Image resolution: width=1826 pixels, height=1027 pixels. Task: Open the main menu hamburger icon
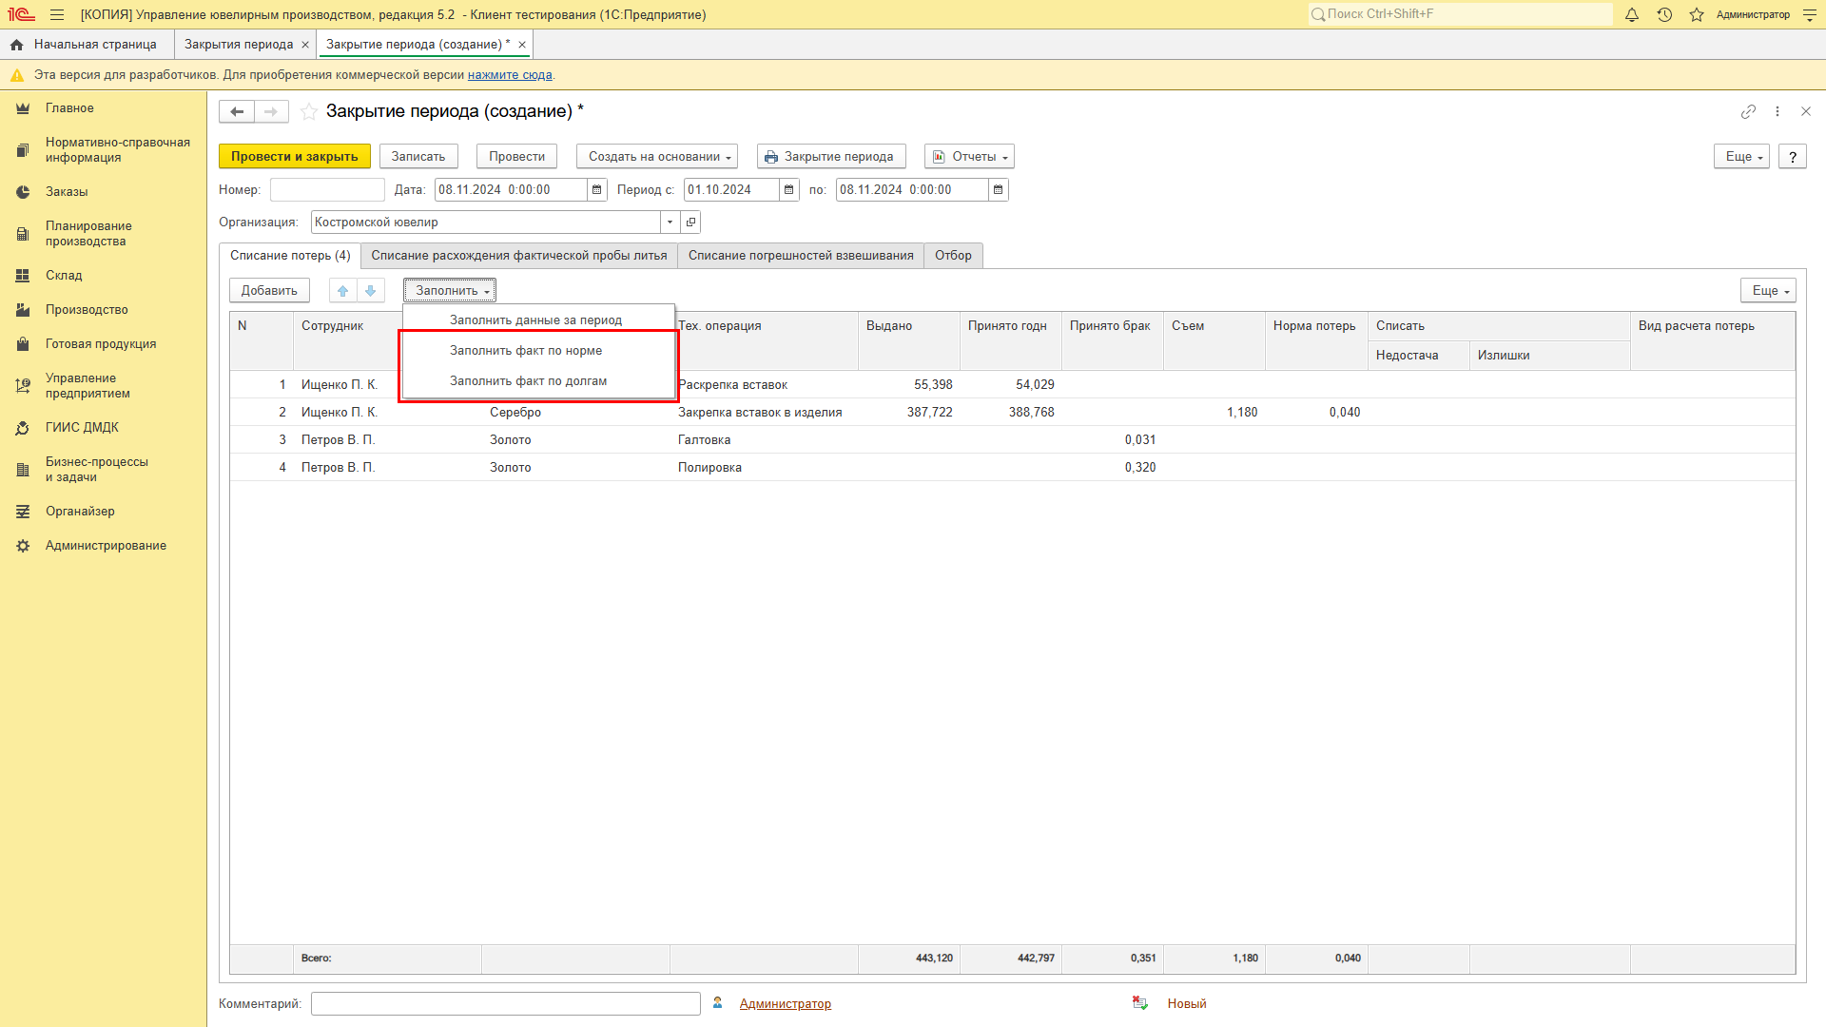click(57, 14)
